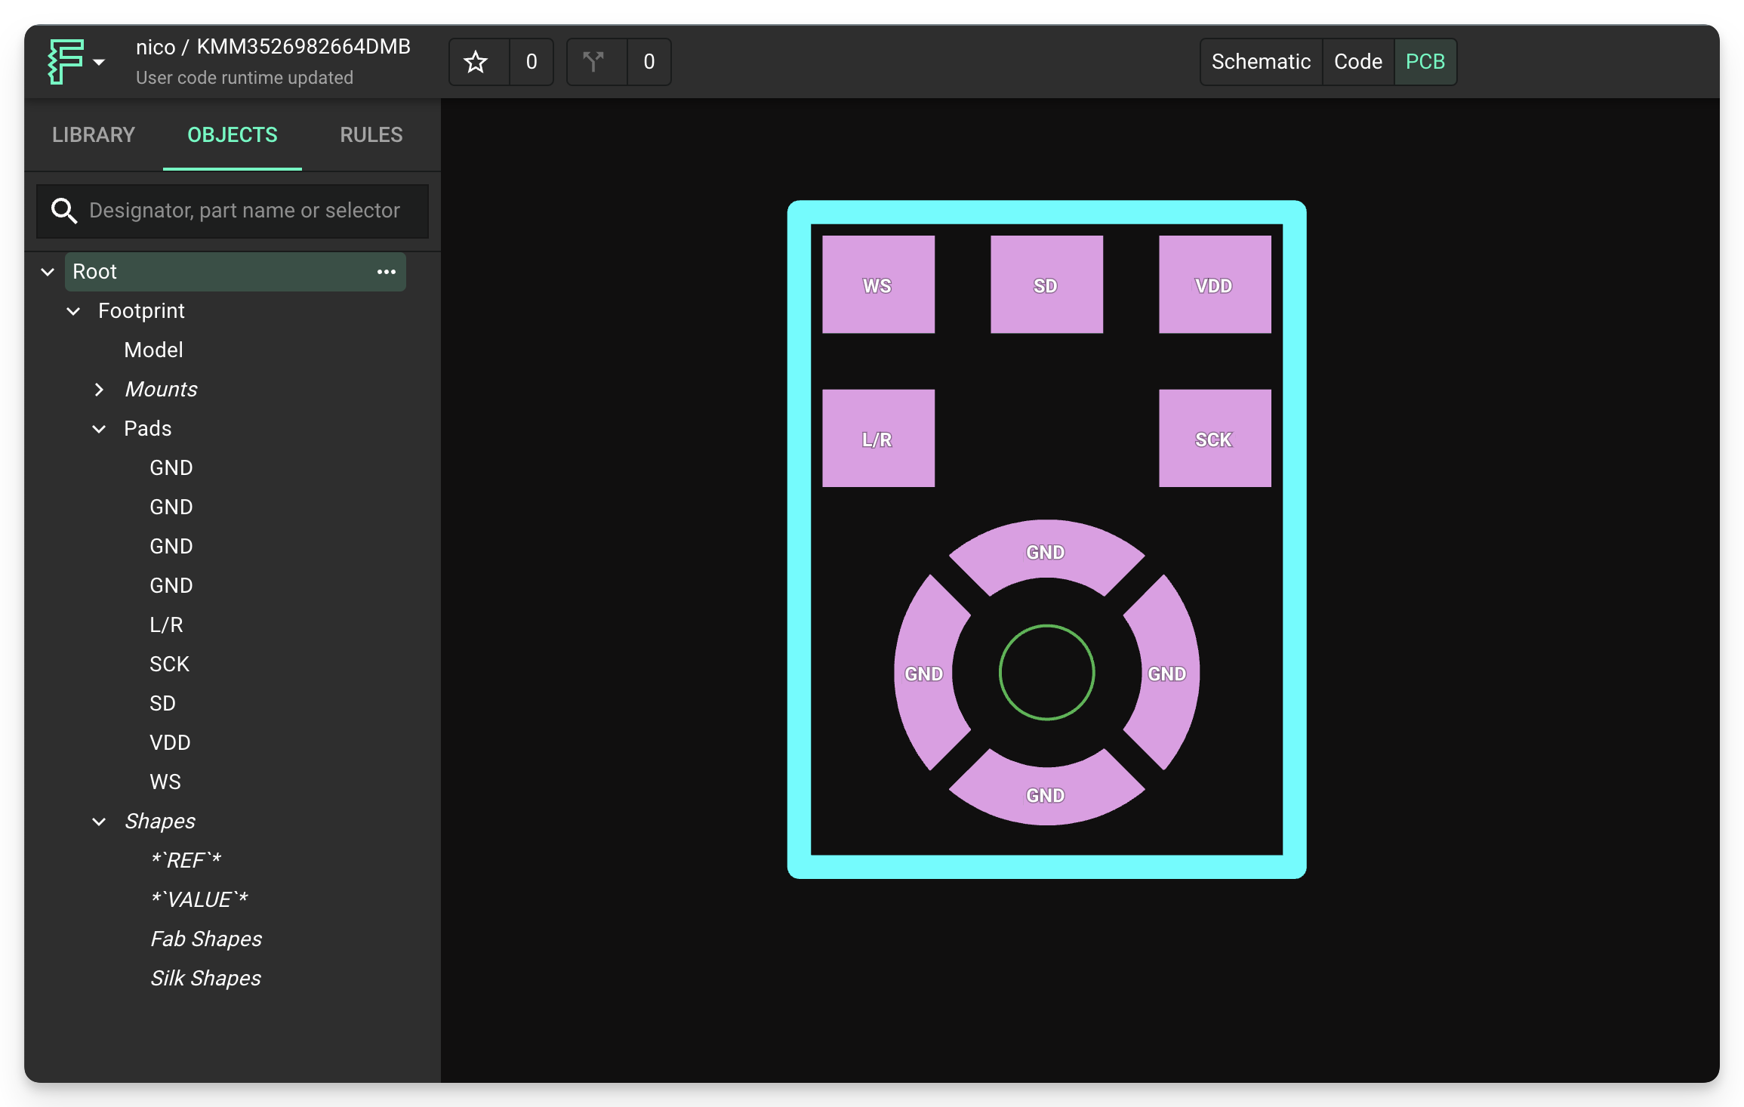
Task: Select the WS pad on the PCB canvas
Action: [877, 284]
